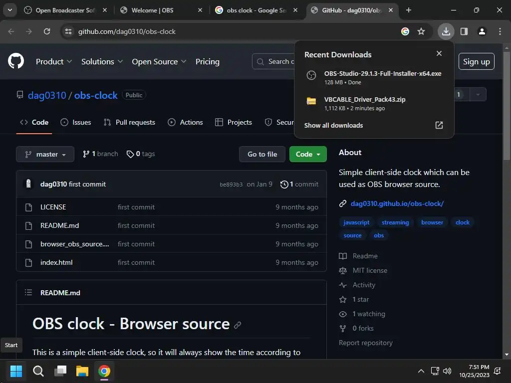511x383 pixels.
Task: Open dag0310.github.io/obs-clock link
Action: [397, 203]
